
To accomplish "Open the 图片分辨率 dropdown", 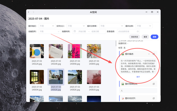I will (x=112, y=26).
